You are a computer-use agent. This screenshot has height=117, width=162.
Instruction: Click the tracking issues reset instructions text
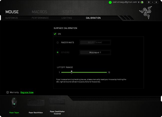[91, 81]
